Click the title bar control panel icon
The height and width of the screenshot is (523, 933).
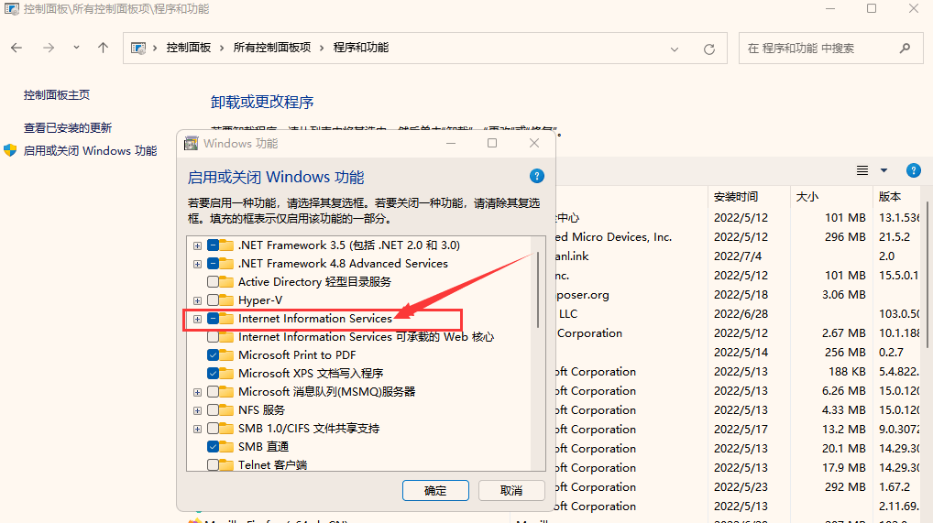pos(11,9)
